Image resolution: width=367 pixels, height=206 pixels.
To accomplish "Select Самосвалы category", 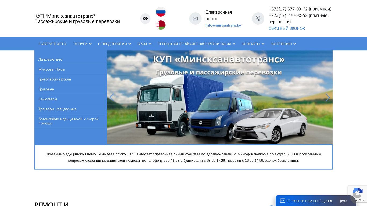I will pos(71,99).
